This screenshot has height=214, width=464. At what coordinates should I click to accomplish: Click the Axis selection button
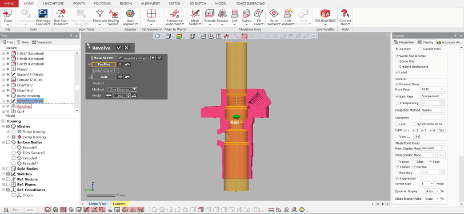(103, 77)
